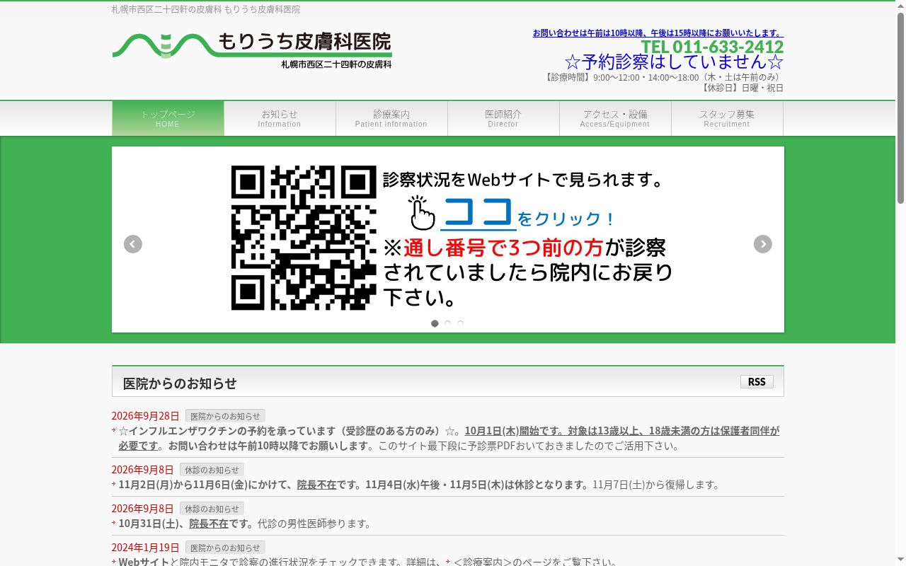Click the scrollbar up arrow
The image size is (906, 566).
[900, 5]
